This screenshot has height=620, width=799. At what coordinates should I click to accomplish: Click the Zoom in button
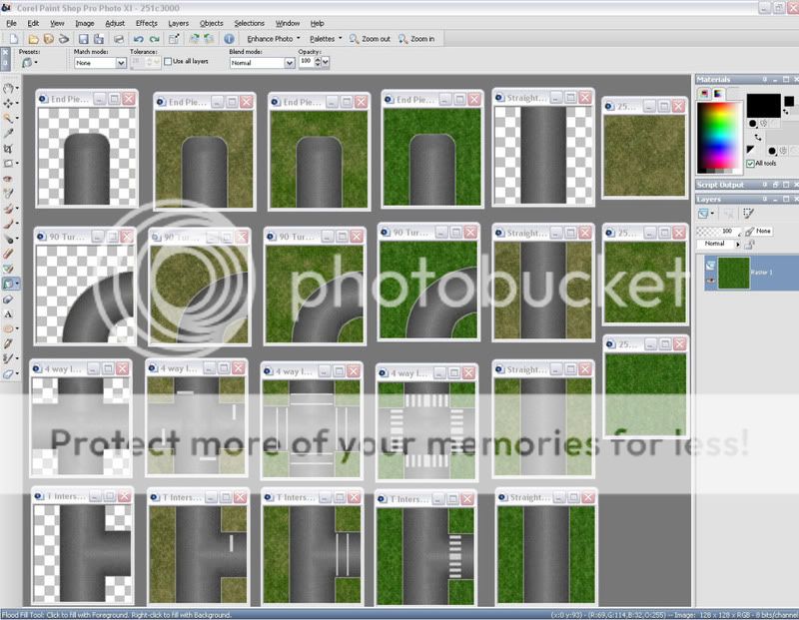416,39
